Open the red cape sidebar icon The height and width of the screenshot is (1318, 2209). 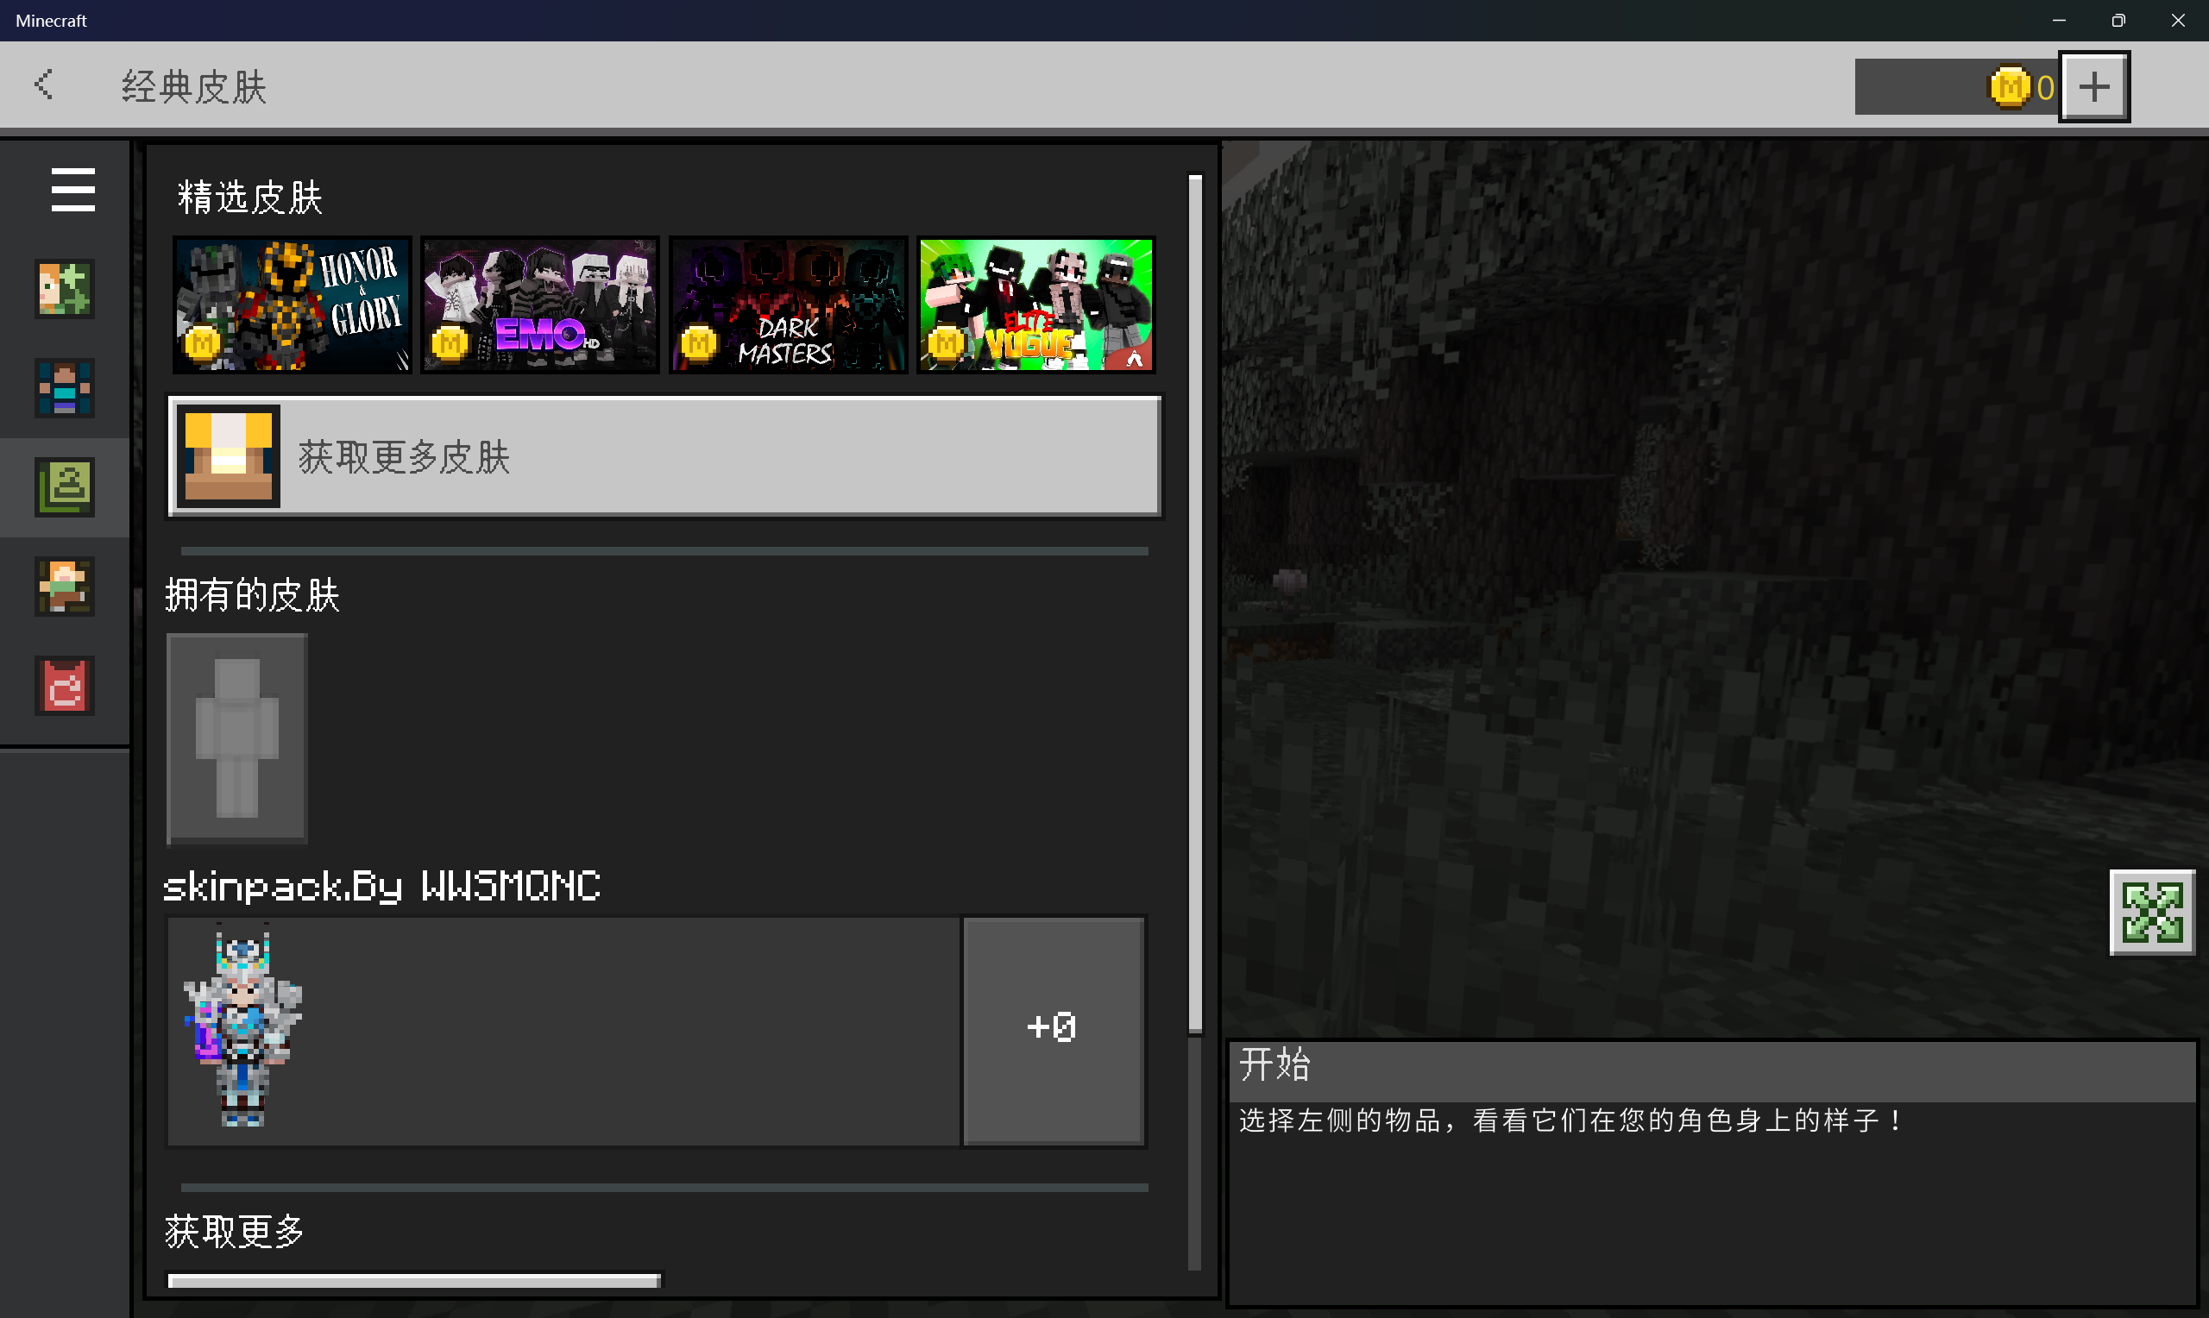pyautogui.click(x=65, y=686)
